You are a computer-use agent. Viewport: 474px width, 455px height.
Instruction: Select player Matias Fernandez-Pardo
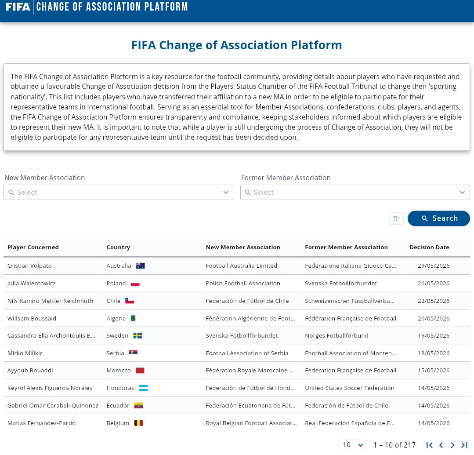[41, 423]
